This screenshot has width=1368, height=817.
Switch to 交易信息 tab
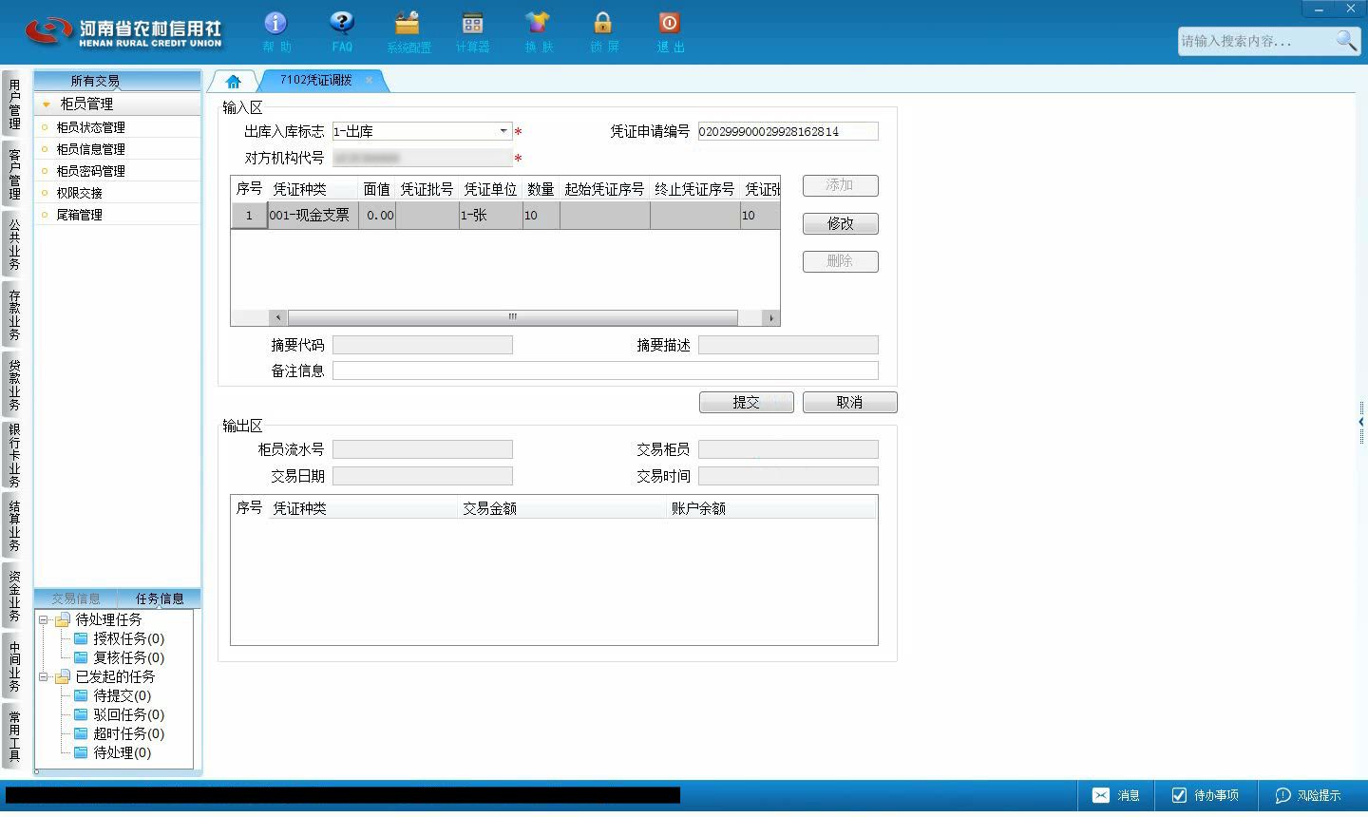coord(76,598)
